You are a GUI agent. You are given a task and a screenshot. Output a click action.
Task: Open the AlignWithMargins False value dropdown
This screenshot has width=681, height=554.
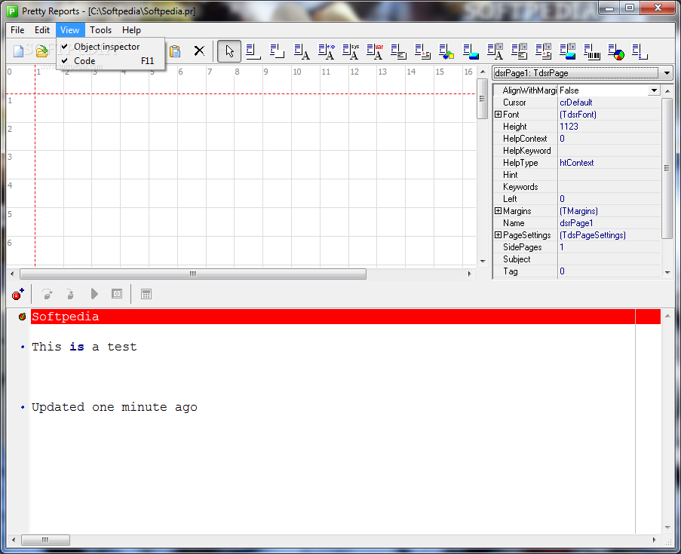tap(654, 90)
